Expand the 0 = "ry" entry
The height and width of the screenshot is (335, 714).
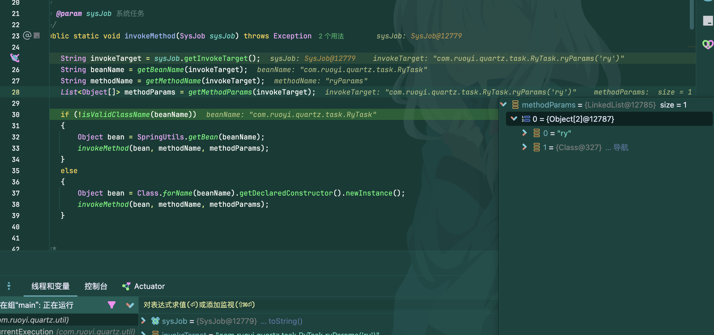525,133
